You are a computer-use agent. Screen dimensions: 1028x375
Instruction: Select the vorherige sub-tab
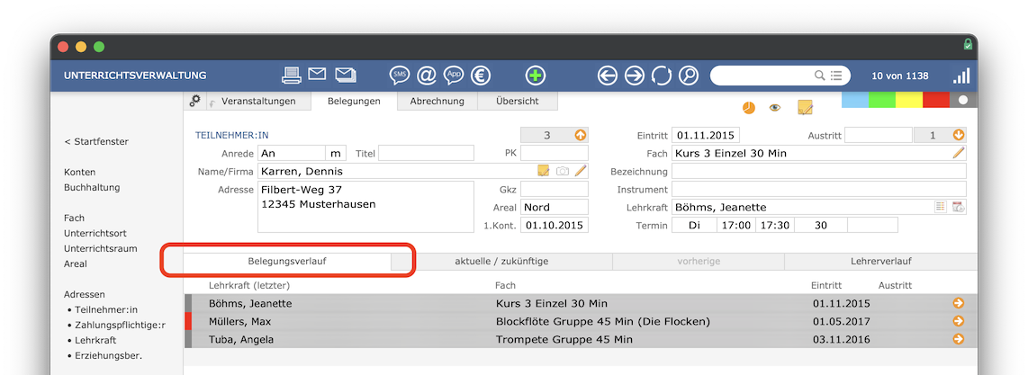[x=699, y=261]
